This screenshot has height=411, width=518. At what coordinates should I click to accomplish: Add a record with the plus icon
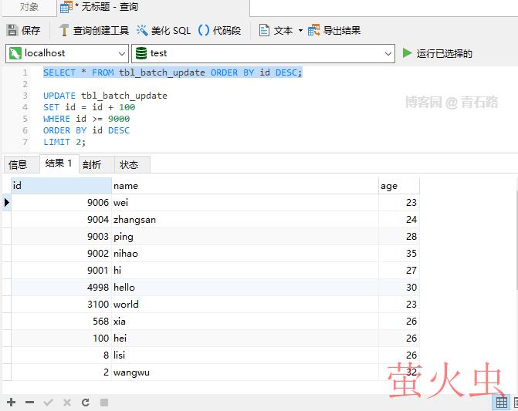[11, 403]
